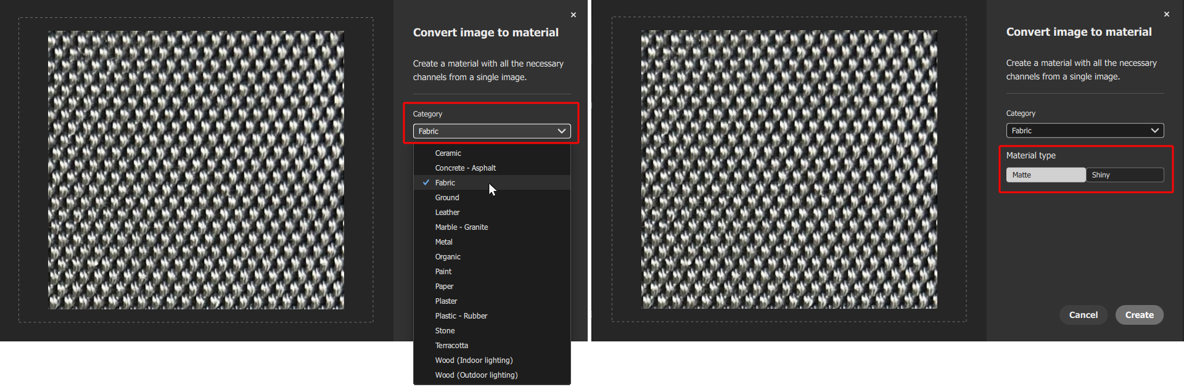Expand the Fabric category dropdown in right dialog
The height and width of the screenshot is (387, 1184).
point(1085,131)
